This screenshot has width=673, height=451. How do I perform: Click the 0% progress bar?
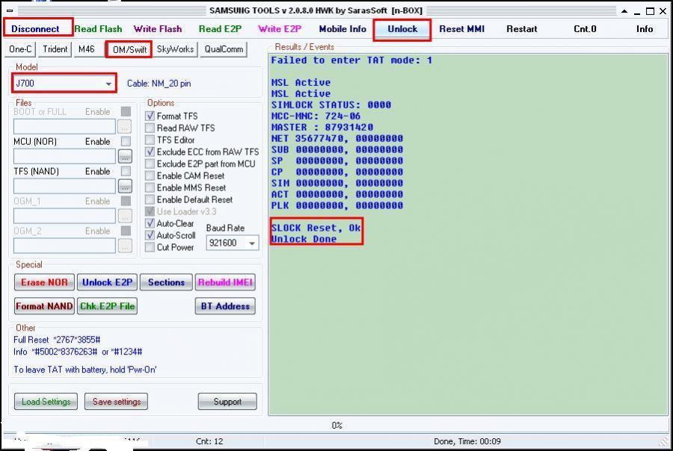click(337, 426)
